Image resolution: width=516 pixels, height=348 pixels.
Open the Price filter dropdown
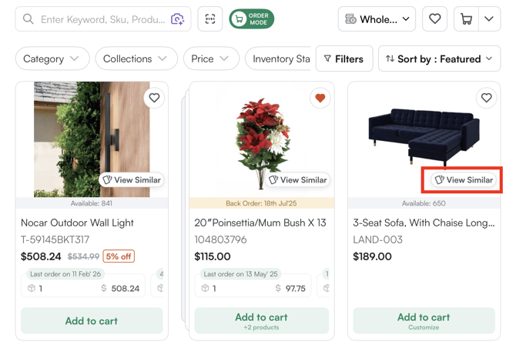click(x=210, y=59)
